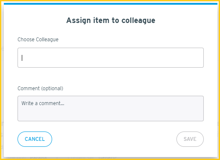This screenshot has height=160, width=220.
Task: Dismiss the dialog using CANCEL
Action: [35, 139]
